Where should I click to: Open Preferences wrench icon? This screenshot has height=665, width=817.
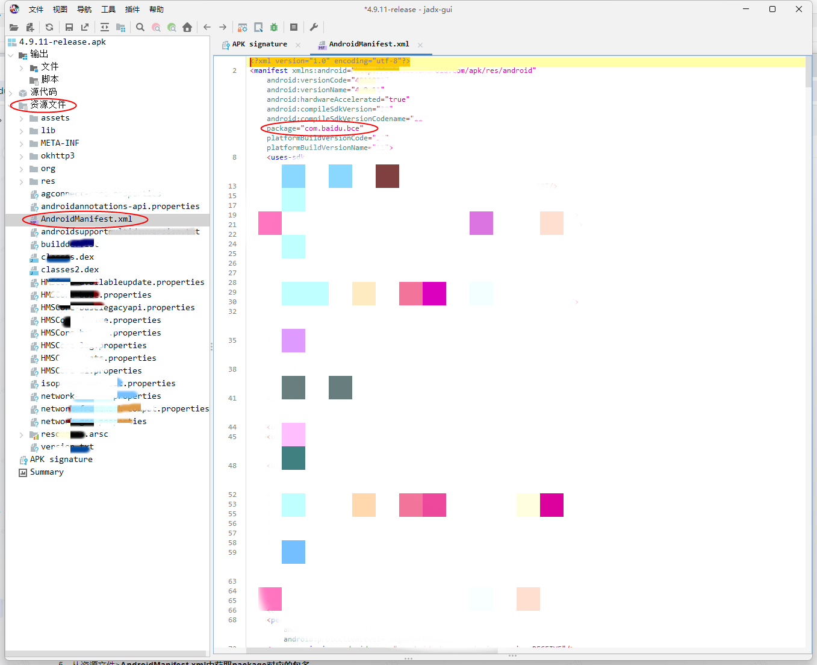(314, 27)
